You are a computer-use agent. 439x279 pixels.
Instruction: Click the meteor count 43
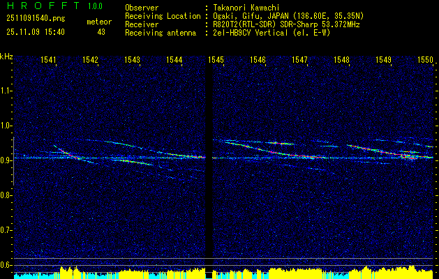(x=101, y=32)
